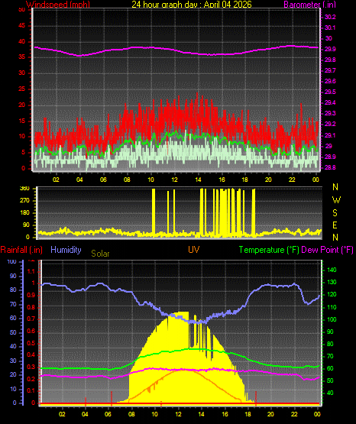
Task: Click windspeed scale value 5
Action: click(23, 153)
